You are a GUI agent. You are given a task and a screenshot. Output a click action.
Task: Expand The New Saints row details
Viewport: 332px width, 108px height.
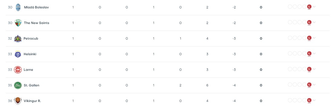pyautogui.click(x=314, y=22)
